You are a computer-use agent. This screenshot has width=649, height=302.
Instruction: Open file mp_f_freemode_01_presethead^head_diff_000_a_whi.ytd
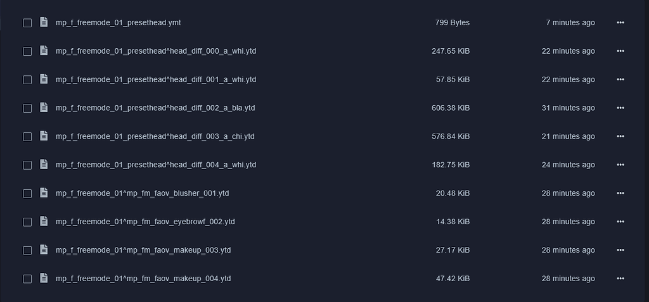155,51
